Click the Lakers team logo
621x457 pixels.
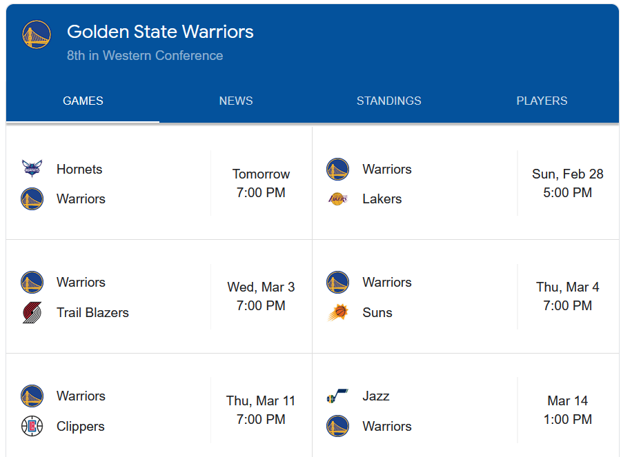pyautogui.click(x=337, y=199)
